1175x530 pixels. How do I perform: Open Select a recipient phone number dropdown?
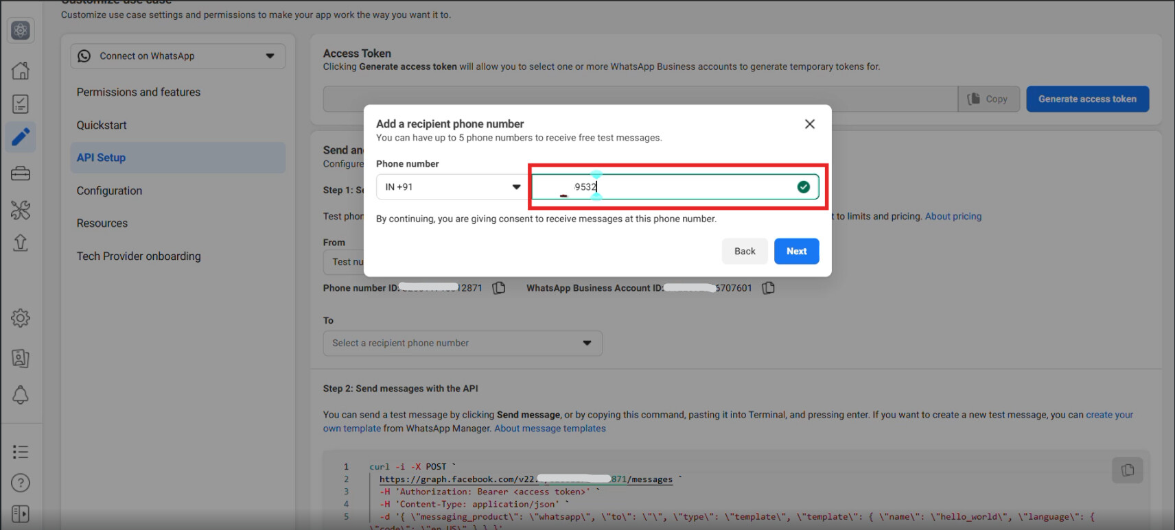[x=462, y=344]
